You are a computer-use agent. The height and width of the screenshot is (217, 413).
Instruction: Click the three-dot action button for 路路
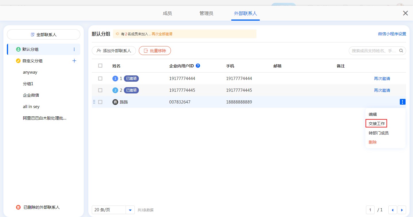(402, 102)
